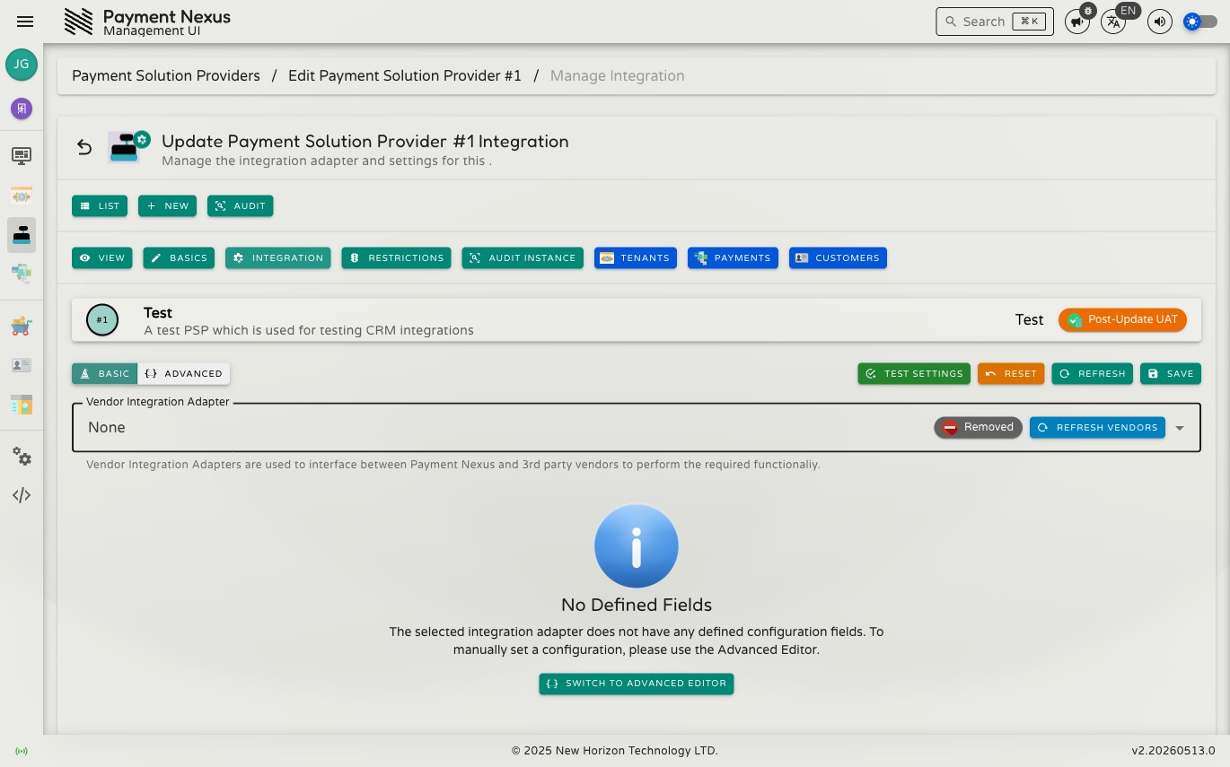Click the Manage Integration breadcrumb text
The width and height of the screenshot is (1230, 767).
point(617,76)
